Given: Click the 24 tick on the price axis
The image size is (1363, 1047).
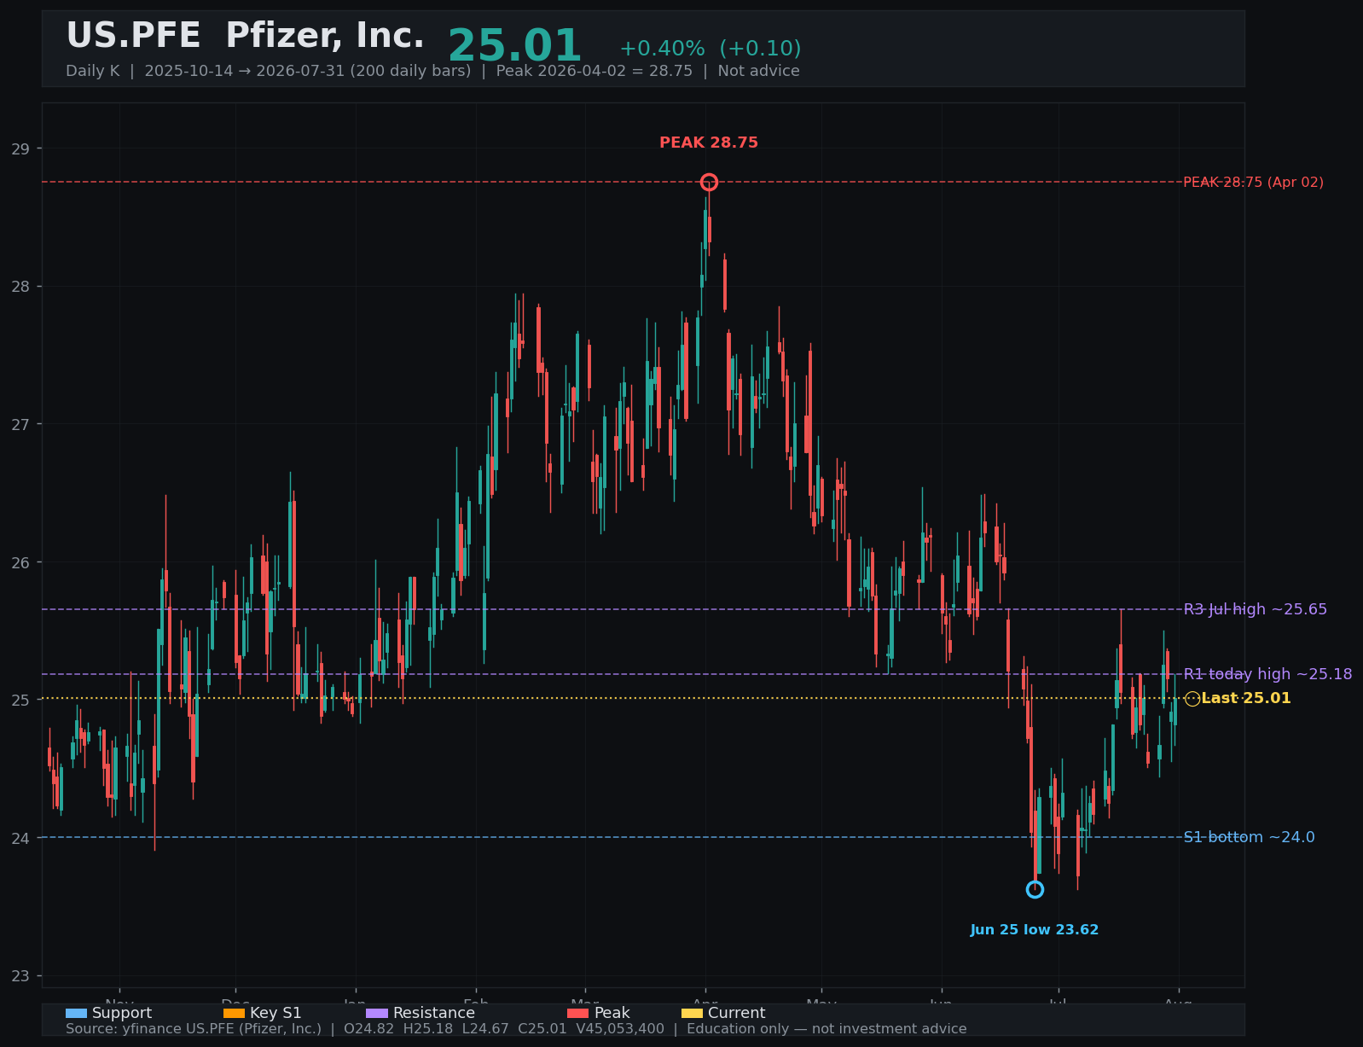Looking at the screenshot, I should (x=20, y=838).
